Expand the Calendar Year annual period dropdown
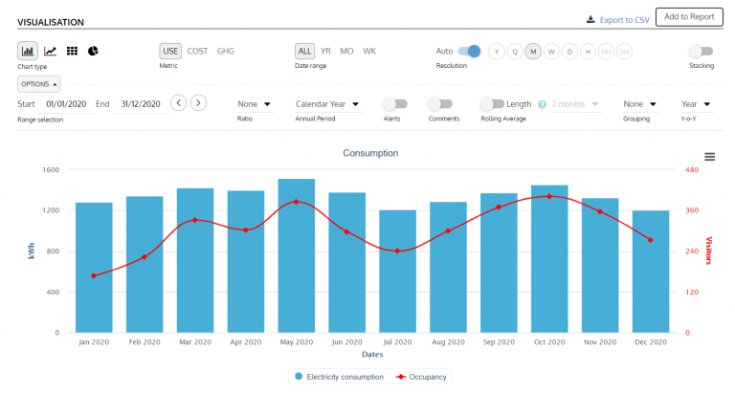 pyautogui.click(x=327, y=104)
